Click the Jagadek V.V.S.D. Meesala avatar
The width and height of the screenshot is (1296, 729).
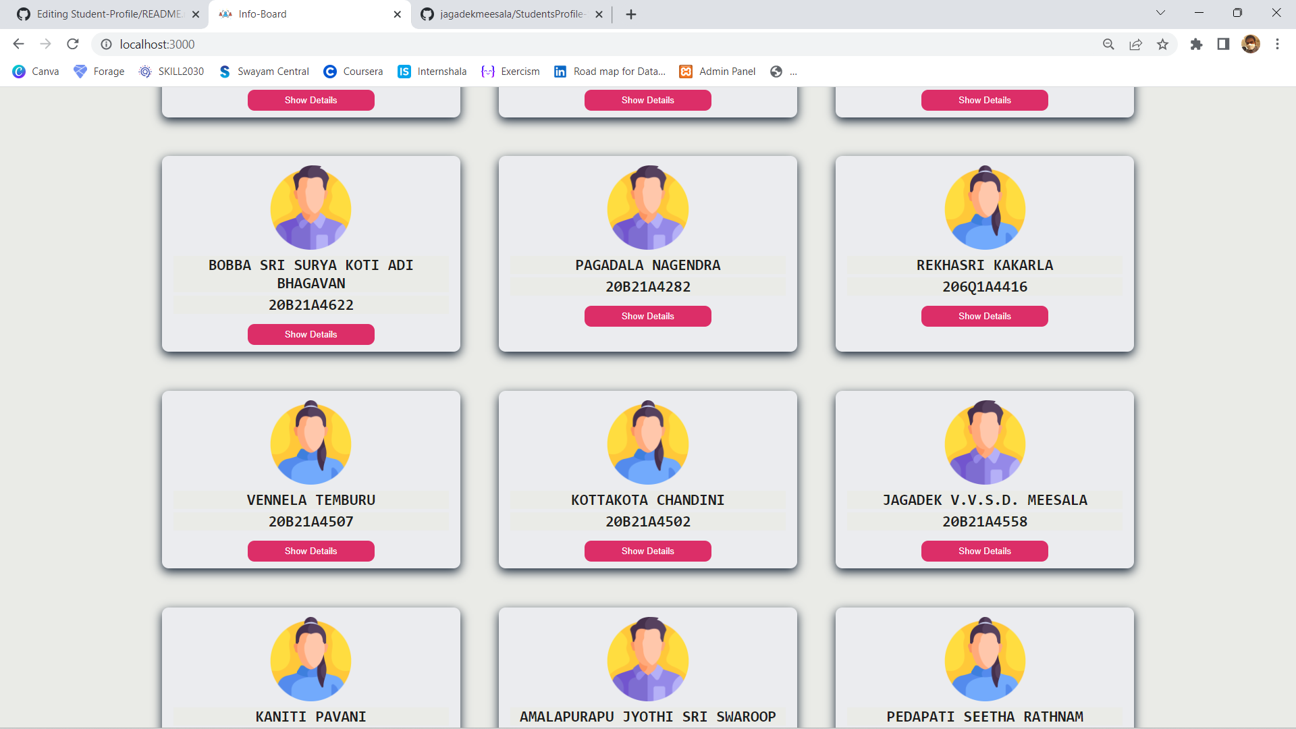984,443
